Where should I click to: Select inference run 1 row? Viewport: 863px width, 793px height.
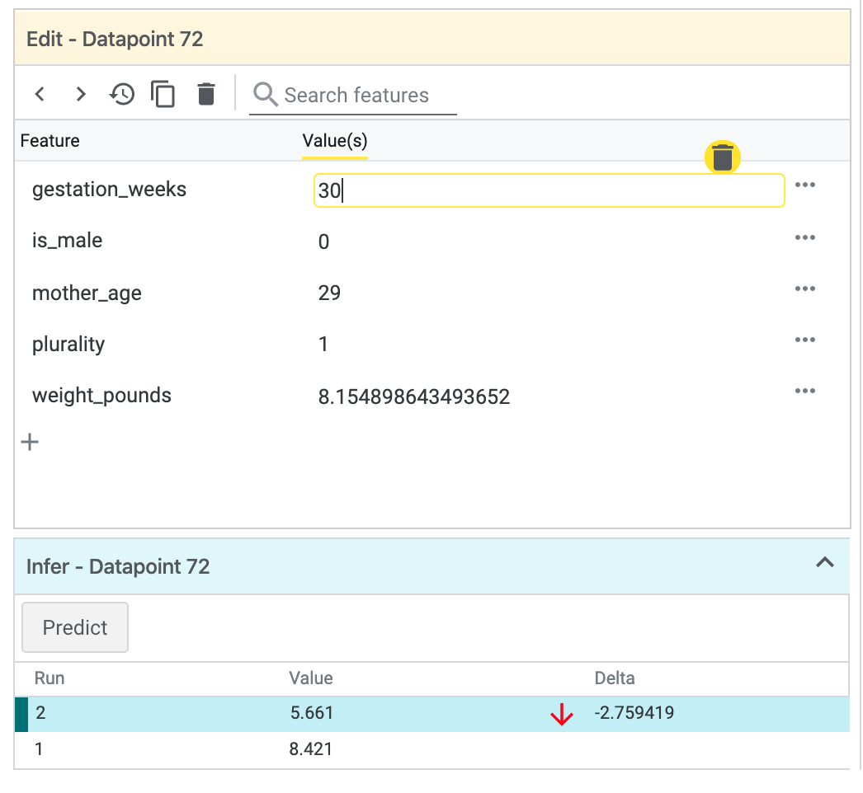(x=431, y=749)
